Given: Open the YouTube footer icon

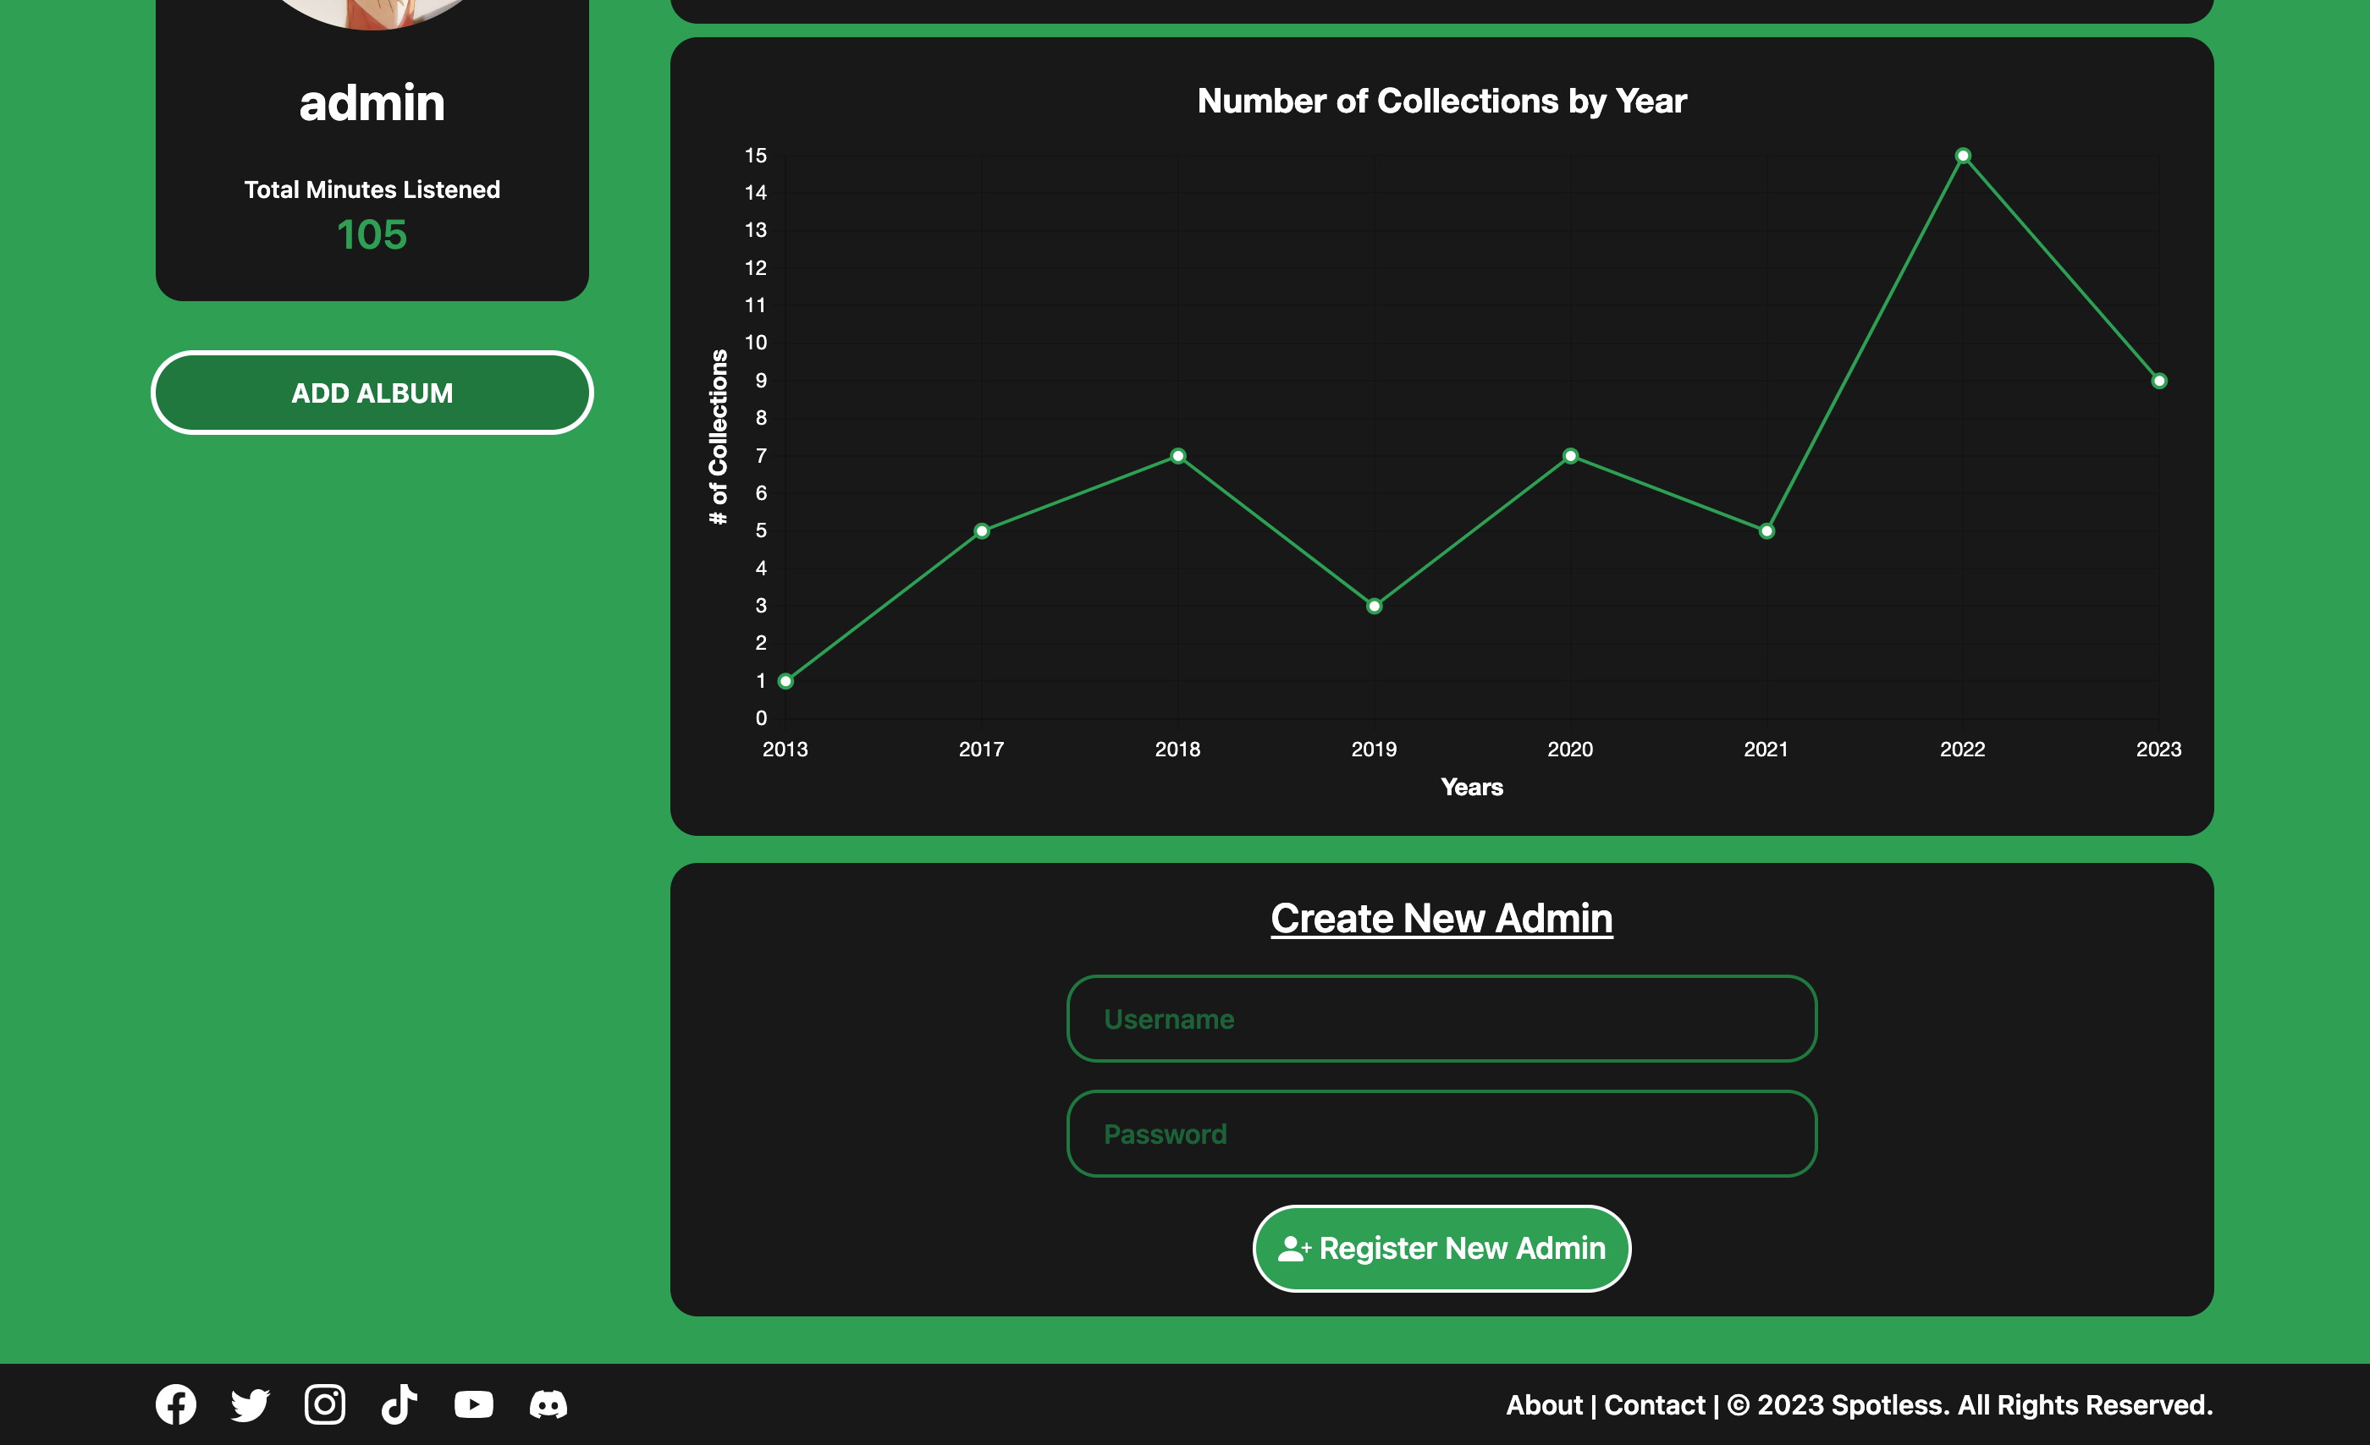Looking at the screenshot, I should [473, 1404].
